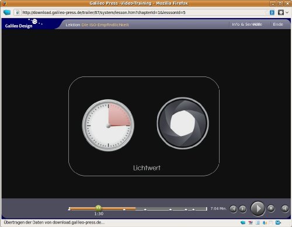Click the browser URL address field
Screen dimensions: 292x227
click(x=144, y=13)
